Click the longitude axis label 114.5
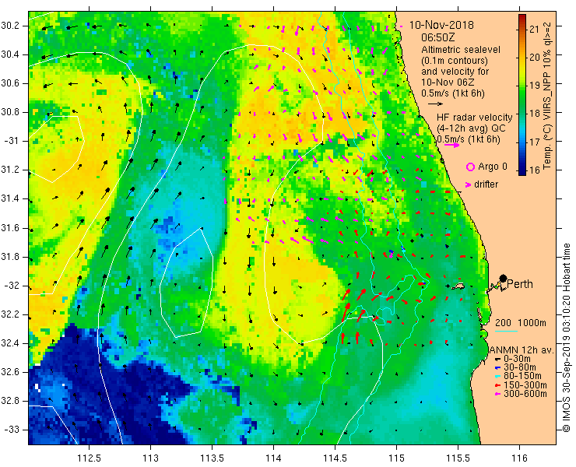 tap(335, 458)
